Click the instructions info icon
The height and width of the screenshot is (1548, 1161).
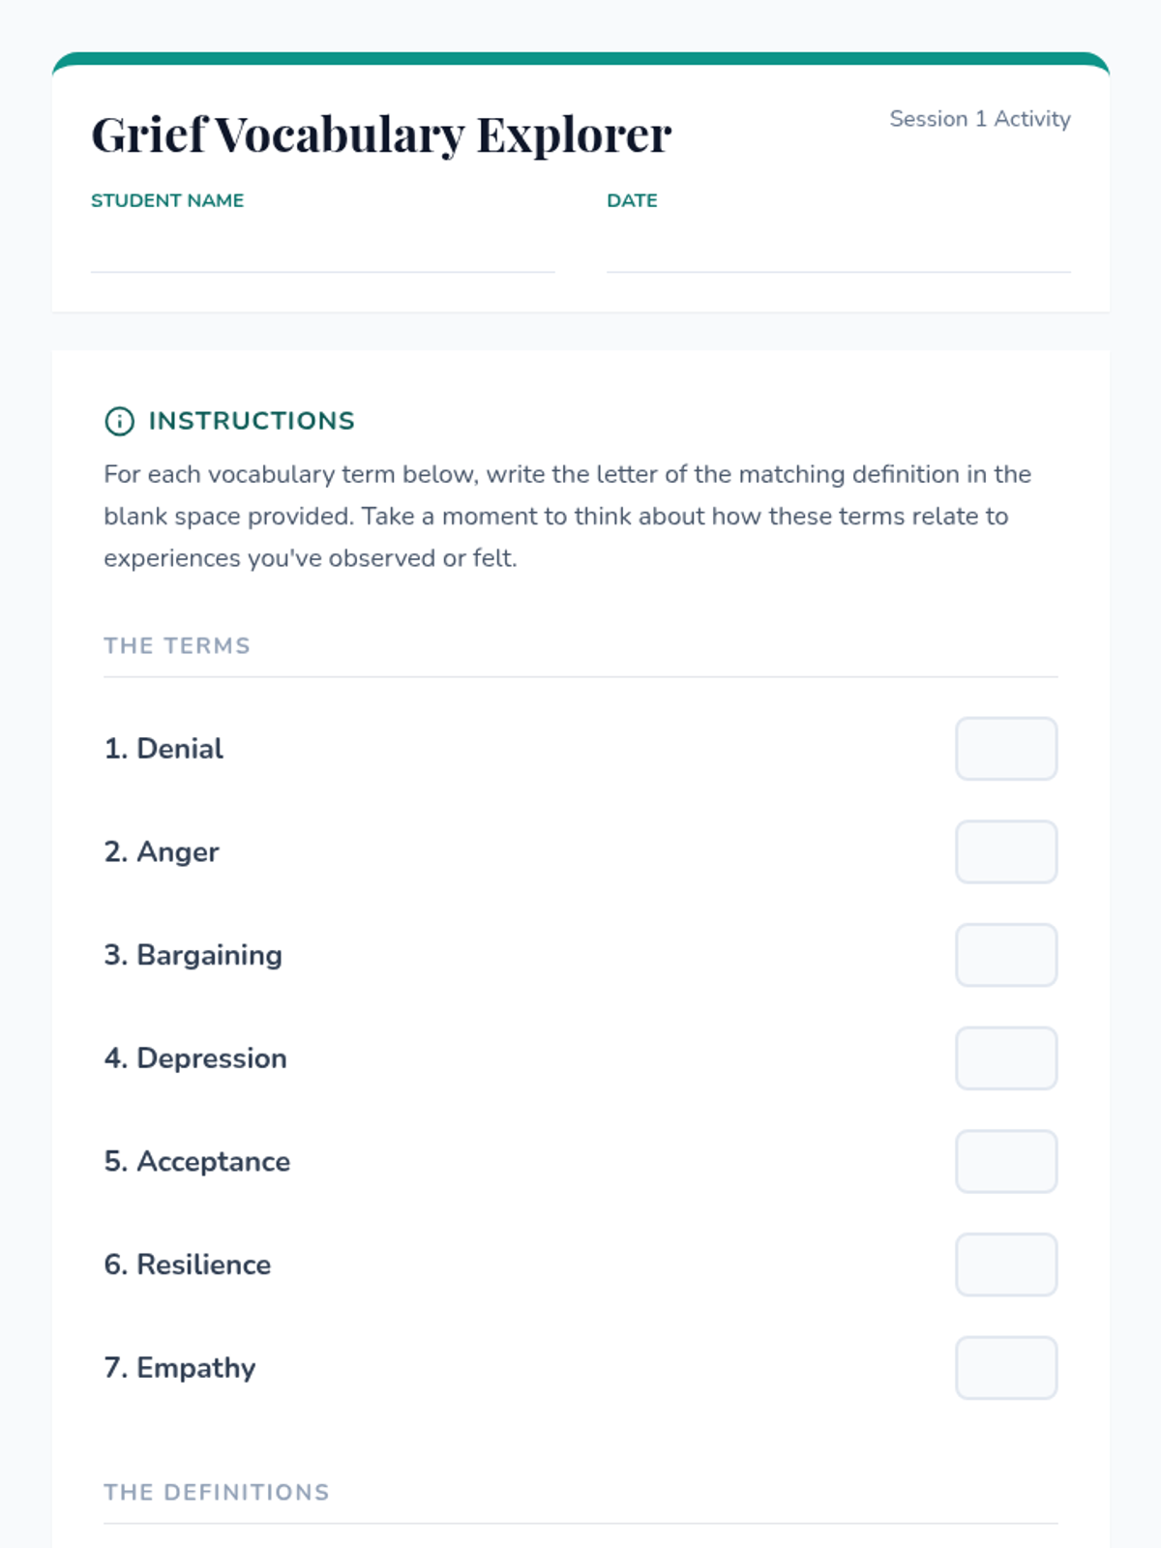(119, 421)
